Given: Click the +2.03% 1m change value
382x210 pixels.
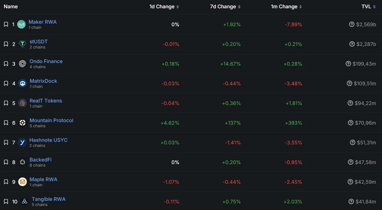Looking at the screenshot, I should coord(293,202).
